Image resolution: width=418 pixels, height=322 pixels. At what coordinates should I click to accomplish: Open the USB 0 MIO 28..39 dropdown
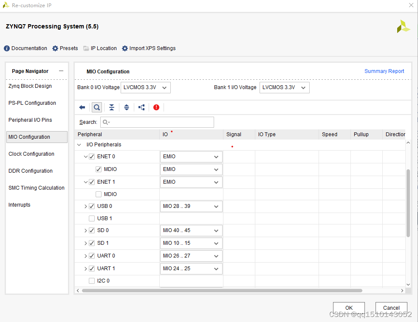[x=191, y=207]
